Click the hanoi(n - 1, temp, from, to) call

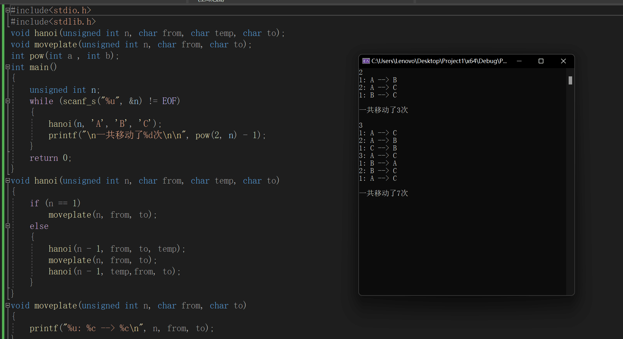point(114,272)
